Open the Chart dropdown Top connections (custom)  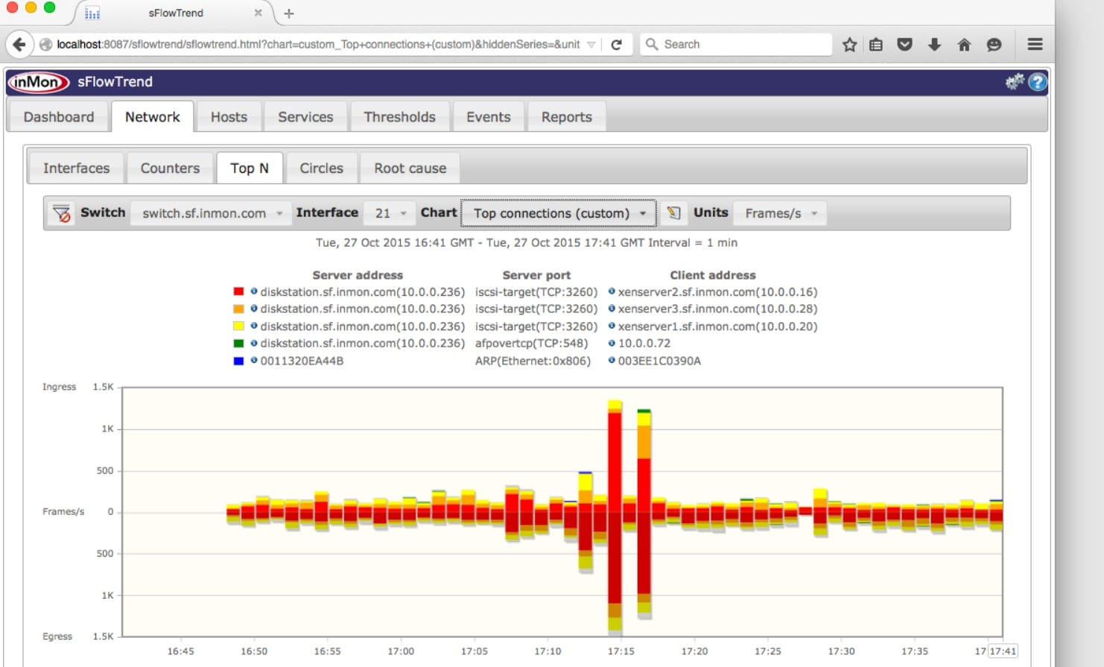(559, 213)
